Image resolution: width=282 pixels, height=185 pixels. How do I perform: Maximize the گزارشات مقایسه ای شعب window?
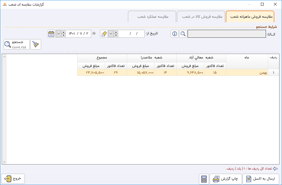262,4
